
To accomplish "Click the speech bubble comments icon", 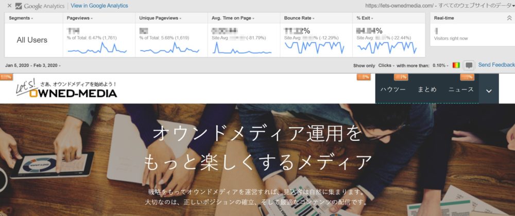I will (x=469, y=65).
